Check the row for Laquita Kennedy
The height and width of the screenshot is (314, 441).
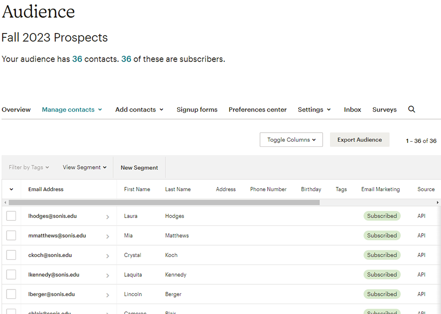click(11, 274)
